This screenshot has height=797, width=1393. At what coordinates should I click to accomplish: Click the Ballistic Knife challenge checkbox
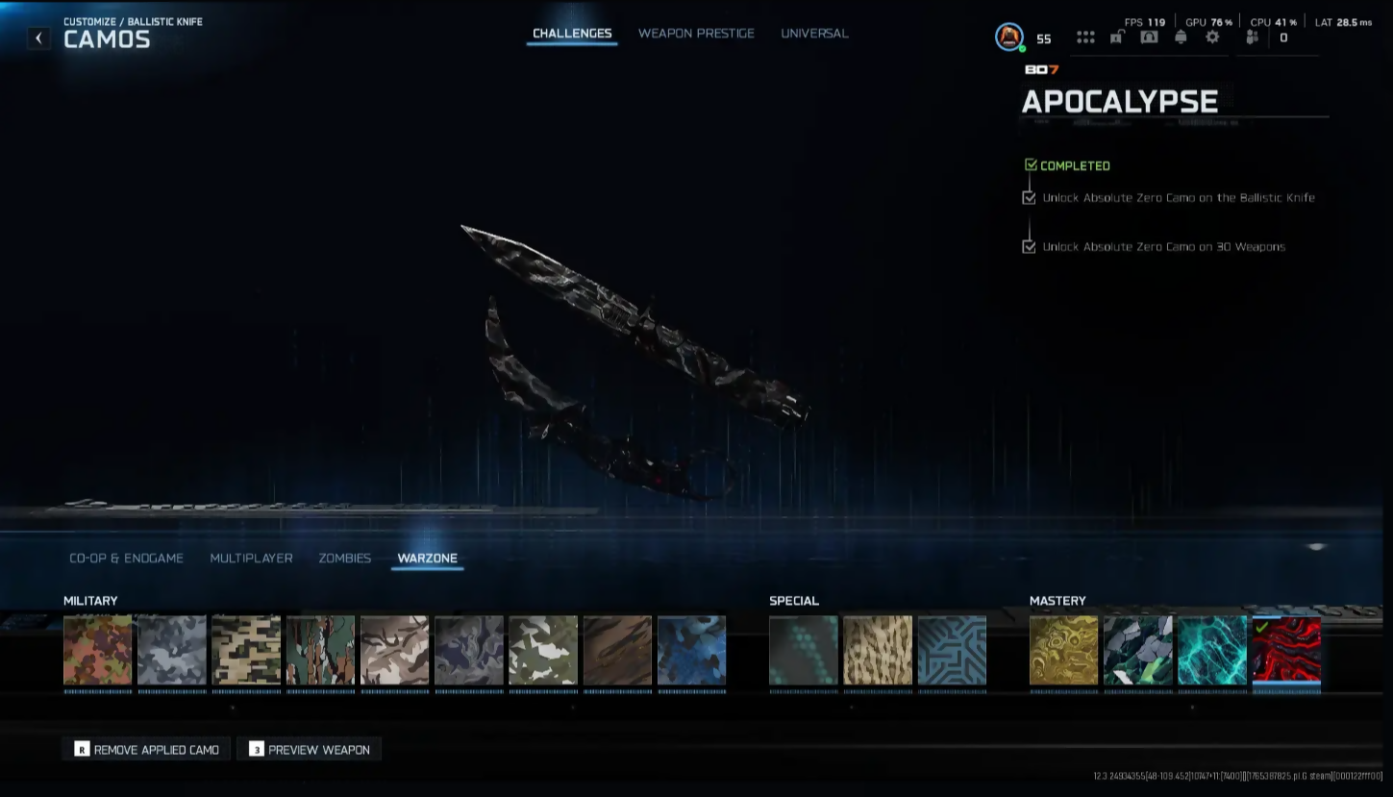tap(1030, 198)
